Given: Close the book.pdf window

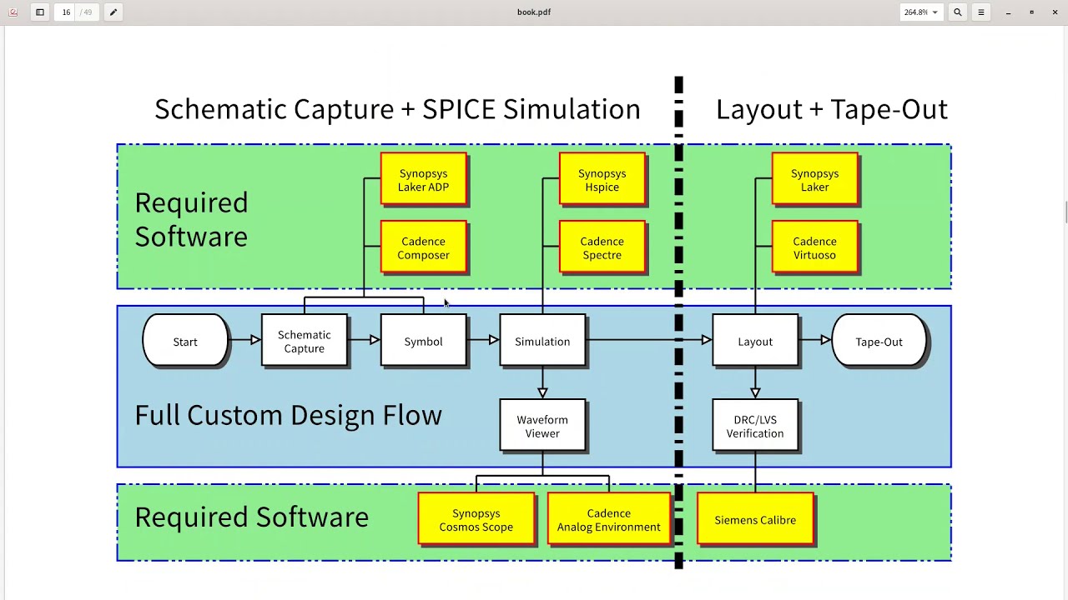Looking at the screenshot, I should point(1055,12).
